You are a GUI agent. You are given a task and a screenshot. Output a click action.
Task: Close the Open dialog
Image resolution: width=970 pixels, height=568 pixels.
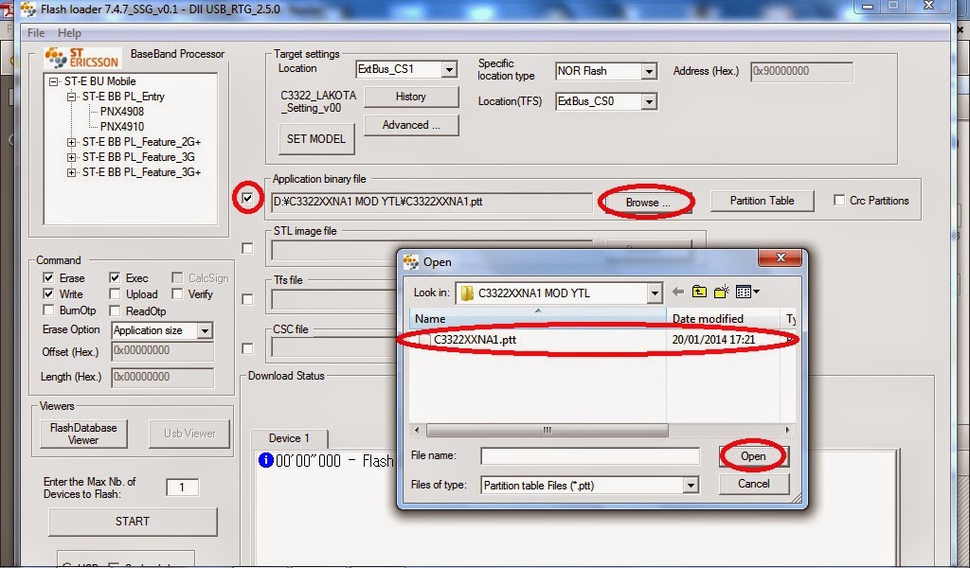pyautogui.click(x=781, y=257)
